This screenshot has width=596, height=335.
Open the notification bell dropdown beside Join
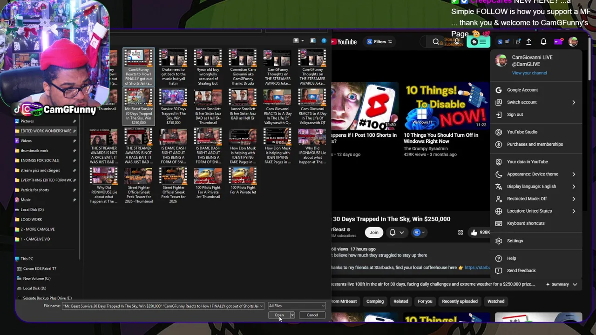[397, 232]
